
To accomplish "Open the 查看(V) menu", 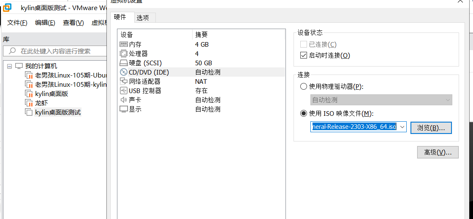I will tap(73, 23).
